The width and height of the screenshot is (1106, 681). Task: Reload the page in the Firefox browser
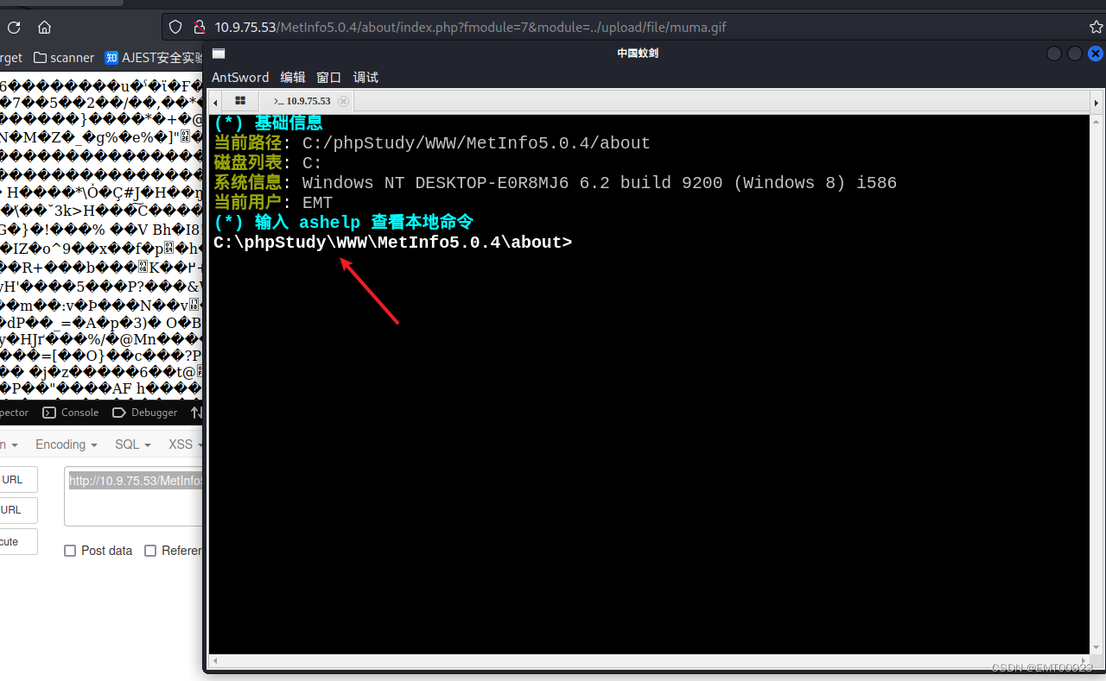[x=14, y=28]
